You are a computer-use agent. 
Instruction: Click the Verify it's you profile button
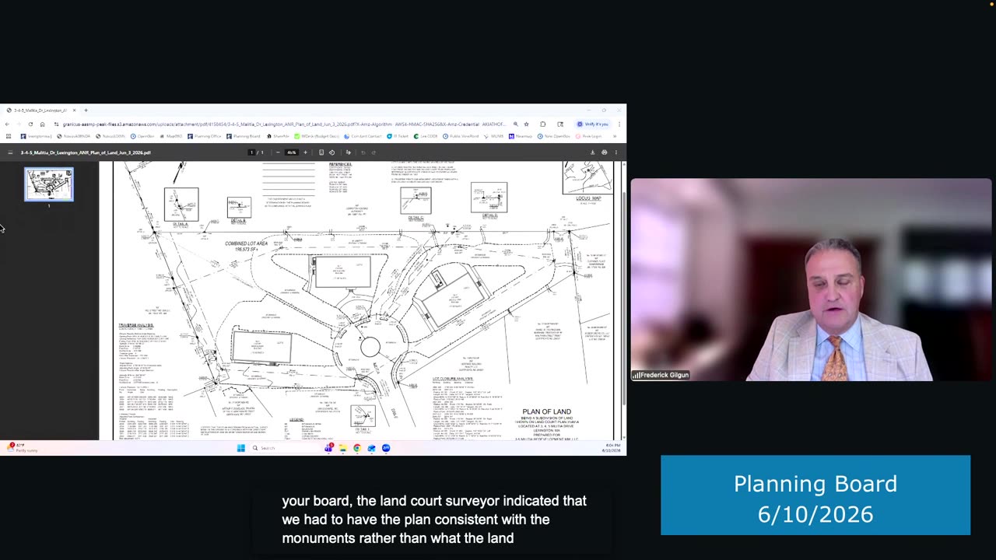pyautogui.click(x=593, y=124)
